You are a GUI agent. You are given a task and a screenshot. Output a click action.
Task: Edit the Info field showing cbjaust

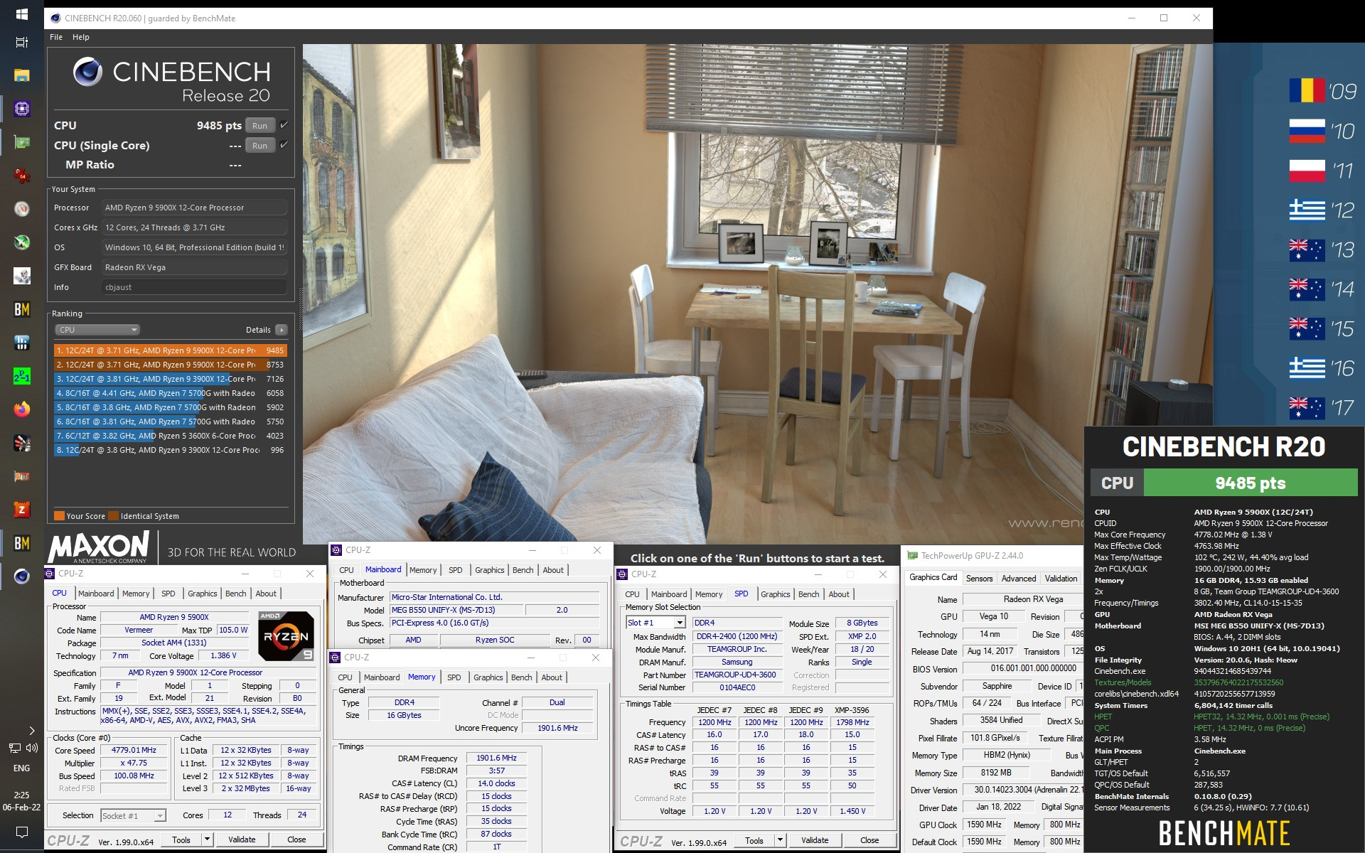(x=195, y=287)
